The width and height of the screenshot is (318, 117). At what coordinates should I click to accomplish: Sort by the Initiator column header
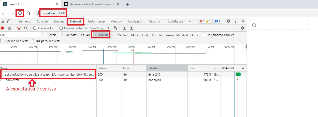click(167, 68)
